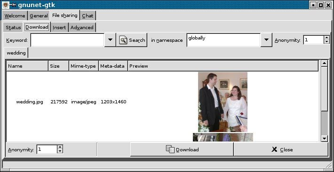Click the window resize grip corner
Image resolution: width=334 pixels, height=172 pixels.
click(x=329, y=164)
